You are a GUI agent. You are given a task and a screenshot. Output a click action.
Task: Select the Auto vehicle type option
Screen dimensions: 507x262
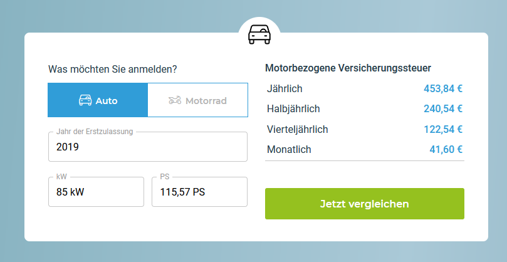98,100
